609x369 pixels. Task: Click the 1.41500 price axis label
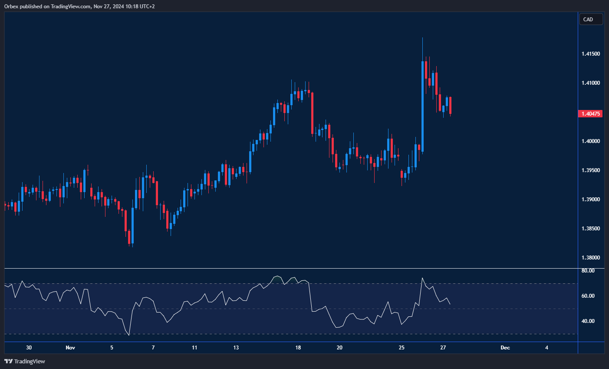point(591,54)
